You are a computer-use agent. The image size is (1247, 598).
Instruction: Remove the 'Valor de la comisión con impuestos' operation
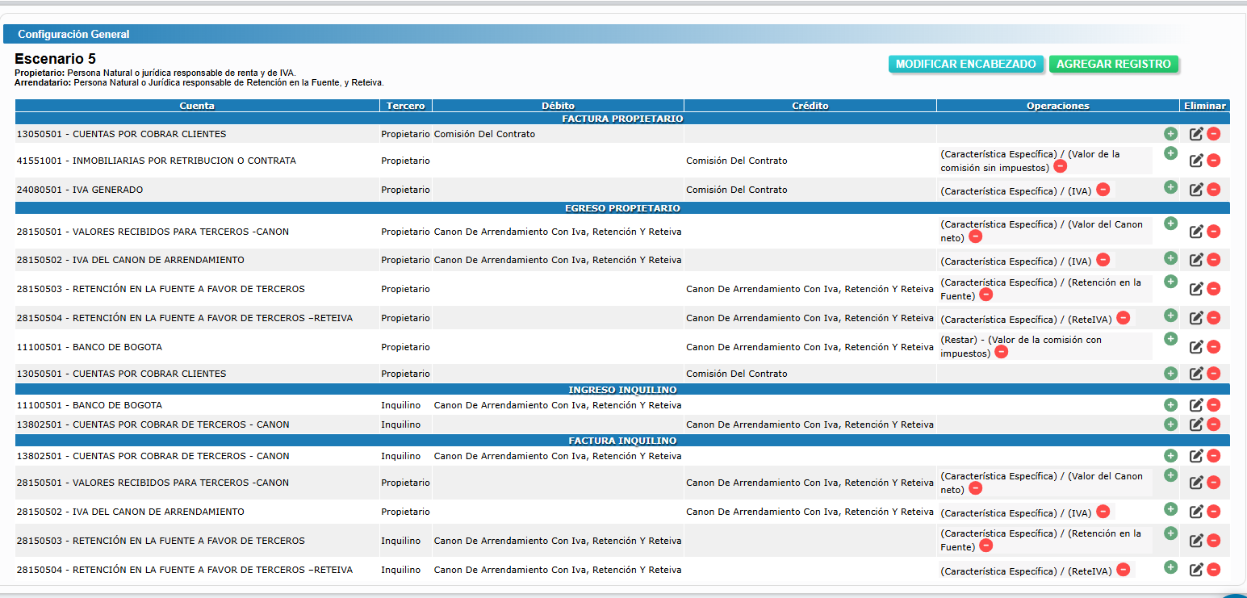1001,353
